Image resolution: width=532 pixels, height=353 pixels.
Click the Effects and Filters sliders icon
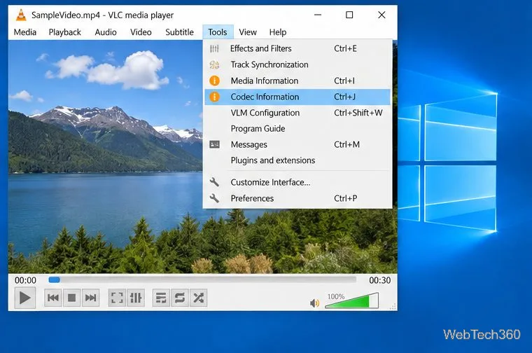tap(214, 48)
